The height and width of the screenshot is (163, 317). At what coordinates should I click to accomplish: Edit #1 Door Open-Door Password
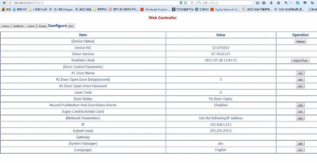click(x=301, y=86)
